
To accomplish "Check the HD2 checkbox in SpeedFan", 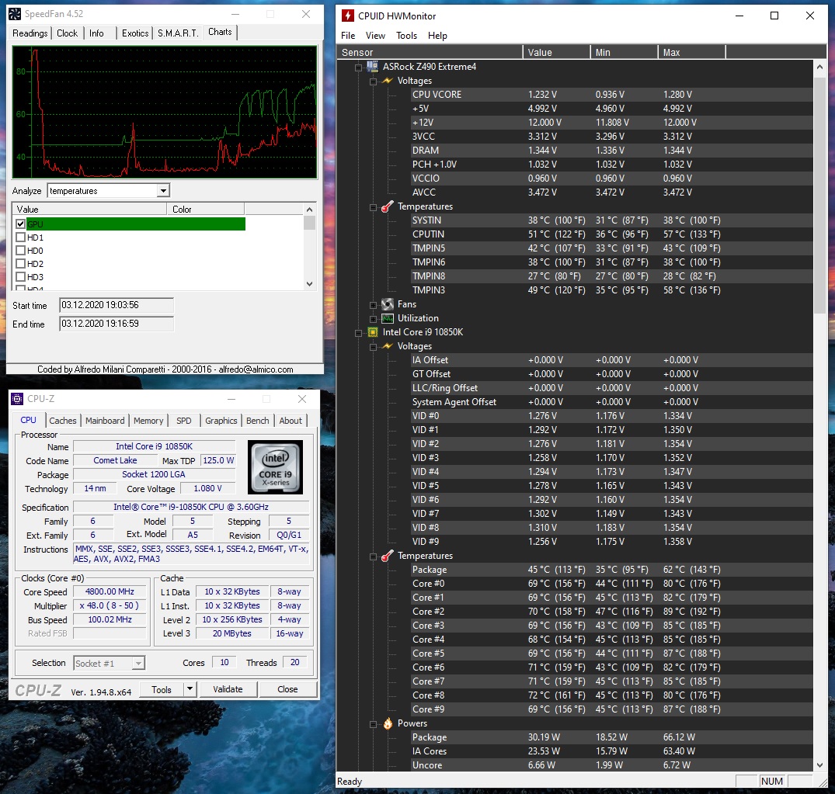I will pos(21,263).
